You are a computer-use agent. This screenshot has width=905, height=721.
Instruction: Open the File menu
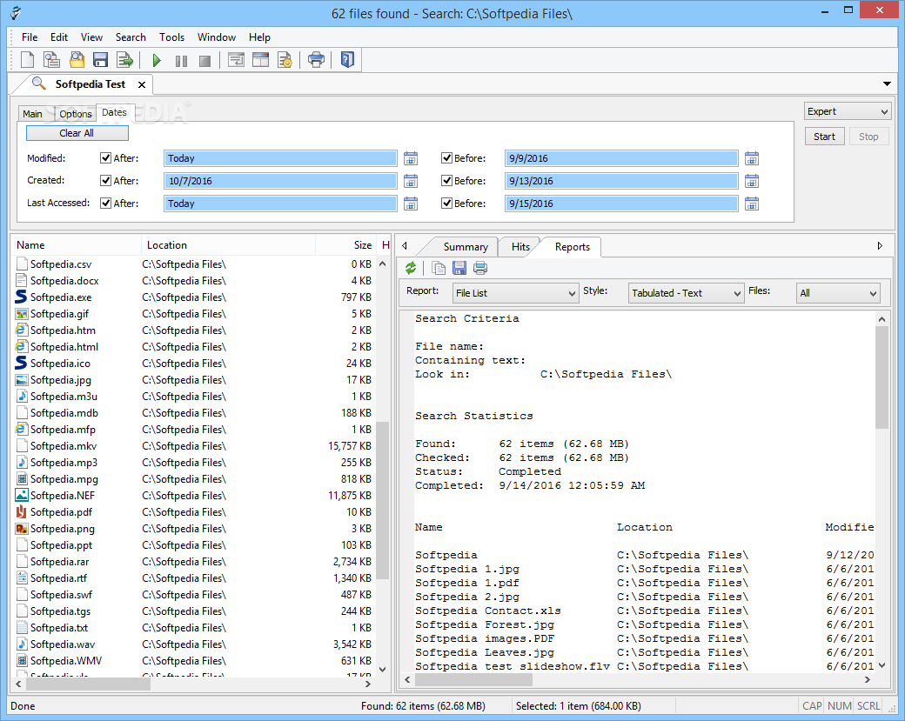[30, 37]
